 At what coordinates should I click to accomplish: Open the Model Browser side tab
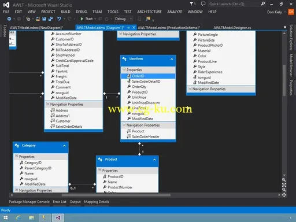(x=291, y=65)
